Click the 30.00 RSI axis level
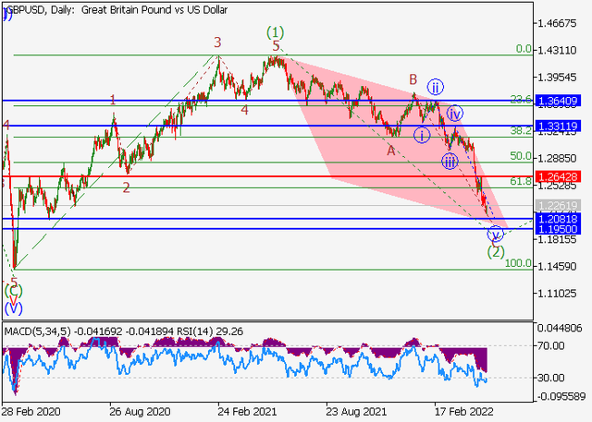The image size is (592, 422). [551, 378]
